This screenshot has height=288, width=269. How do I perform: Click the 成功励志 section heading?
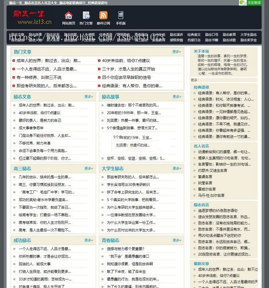23,240
